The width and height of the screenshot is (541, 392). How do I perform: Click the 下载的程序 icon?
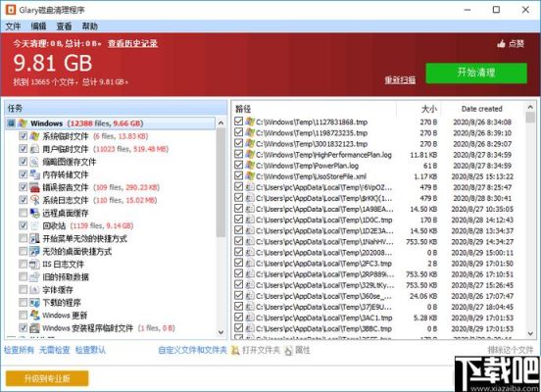[34, 303]
